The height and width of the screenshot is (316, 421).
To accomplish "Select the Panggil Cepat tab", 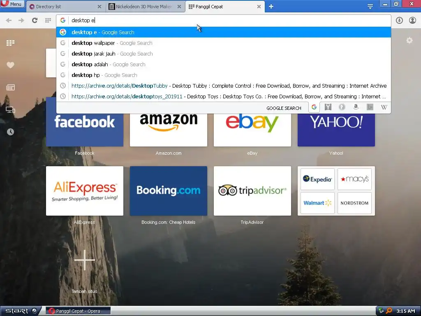I will click(225, 7).
